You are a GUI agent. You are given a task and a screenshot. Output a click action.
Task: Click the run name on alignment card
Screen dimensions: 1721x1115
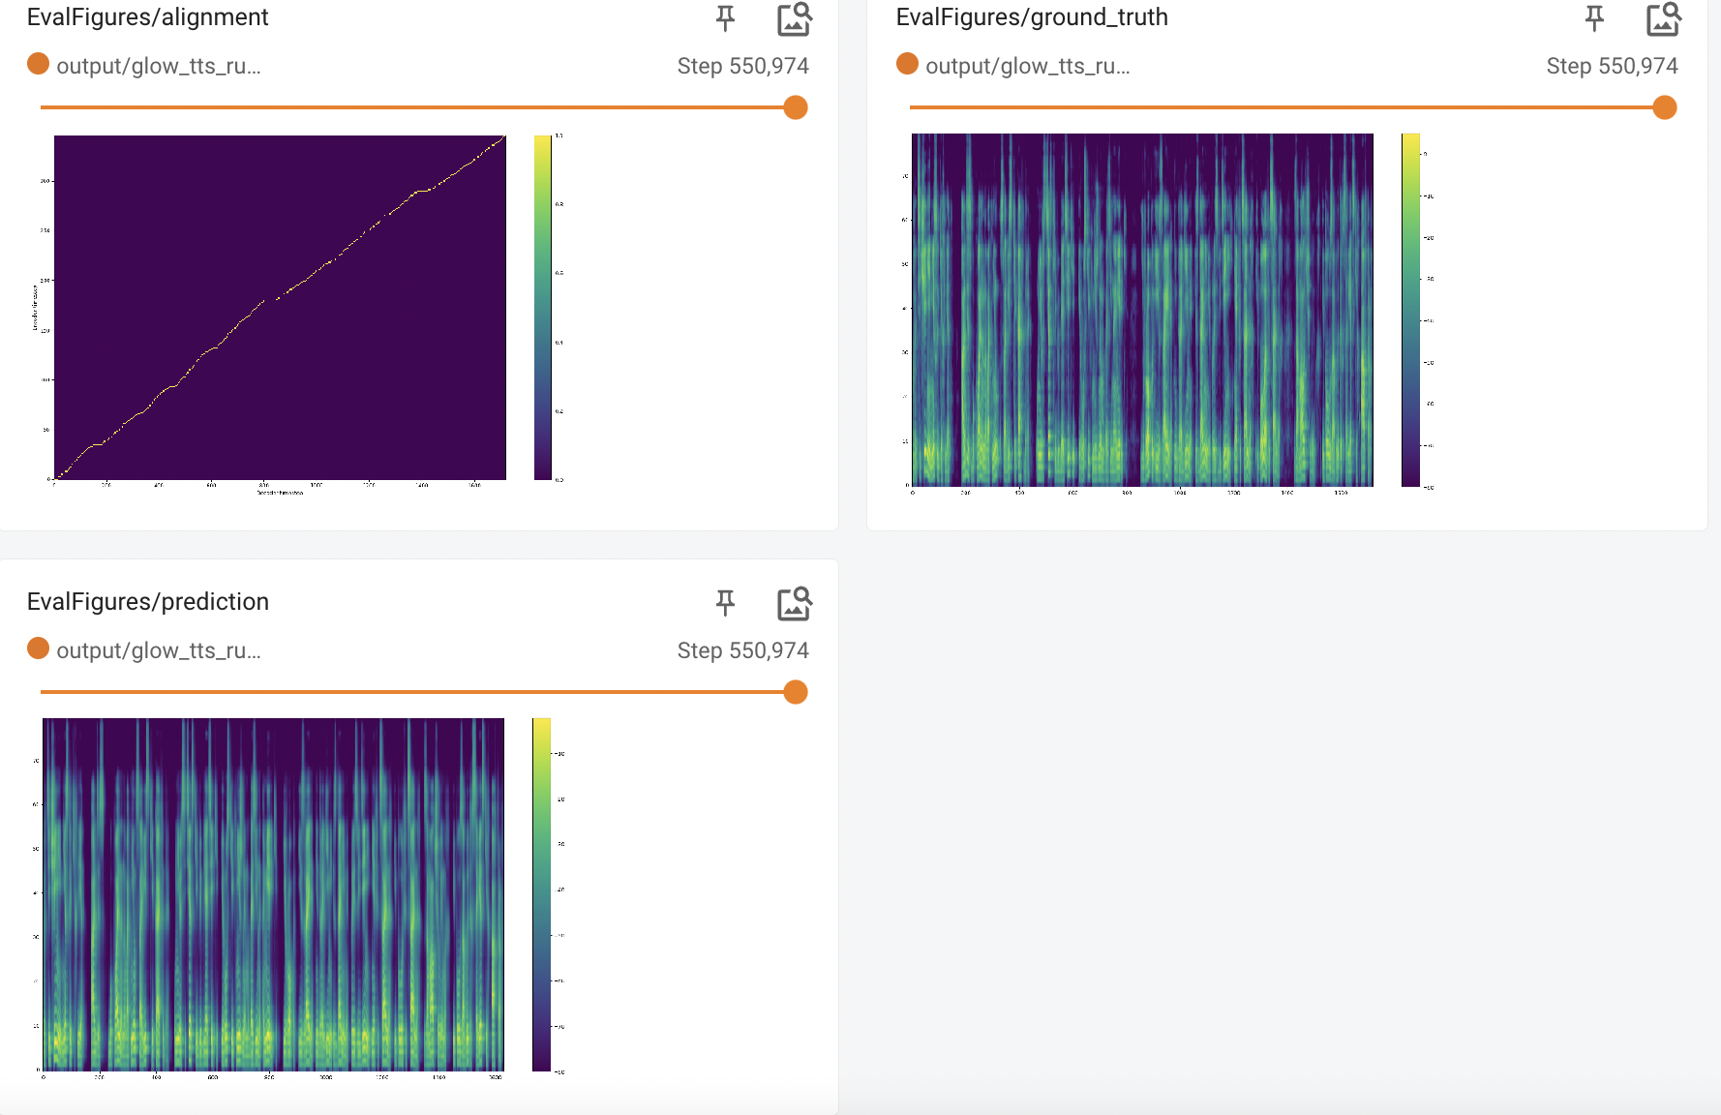[159, 66]
